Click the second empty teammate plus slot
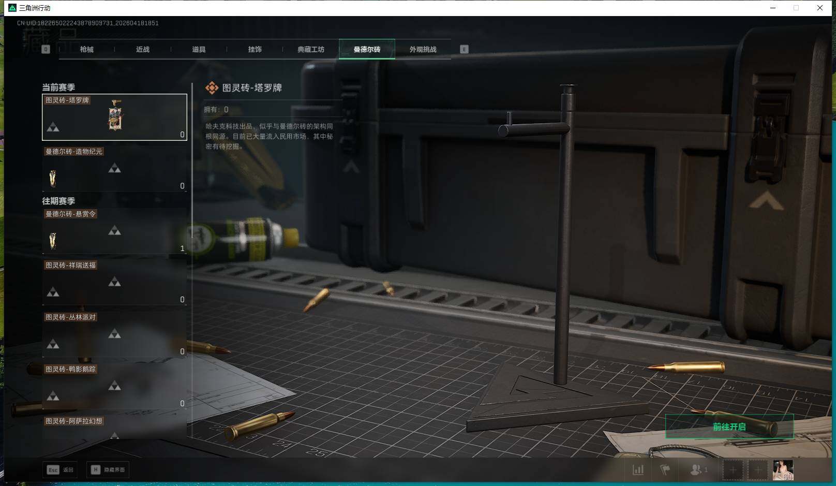 tap(757, 470)
